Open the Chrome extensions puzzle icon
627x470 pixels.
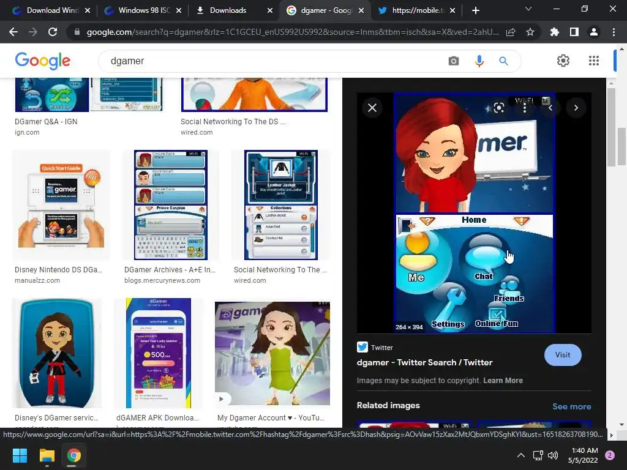pos(555,32)
